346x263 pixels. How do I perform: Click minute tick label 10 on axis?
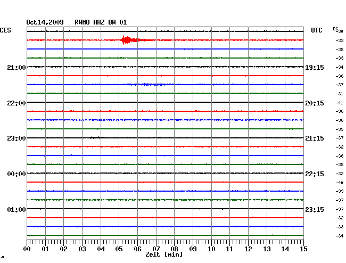211,249
